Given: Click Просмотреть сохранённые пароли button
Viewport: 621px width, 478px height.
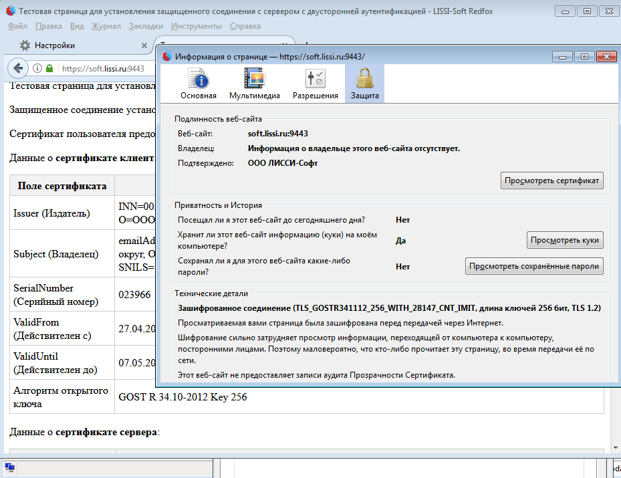Looking at the screenshot, I should pos(534,266).
